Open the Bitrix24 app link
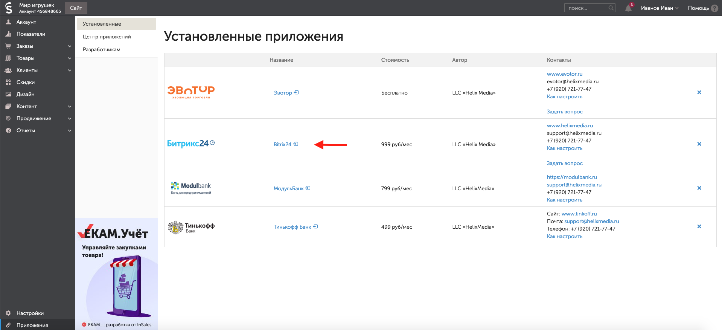Viewport: 722px width, 330px height. (x=282, y=144)
